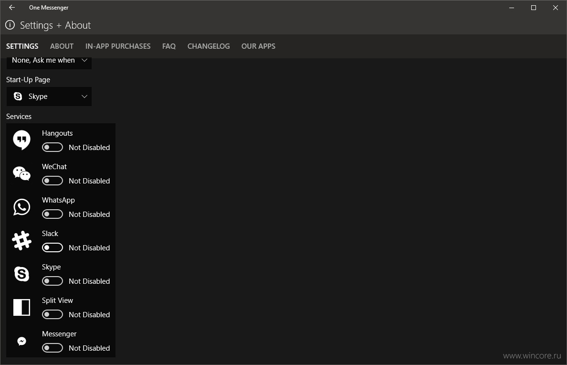The image size is (567, 365).
Task: Click the Split View panel icon
Action: tap(21, 307)
